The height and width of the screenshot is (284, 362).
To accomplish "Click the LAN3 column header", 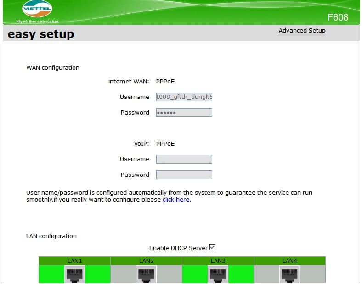I will pyautogui.click(x=218, y=261).
